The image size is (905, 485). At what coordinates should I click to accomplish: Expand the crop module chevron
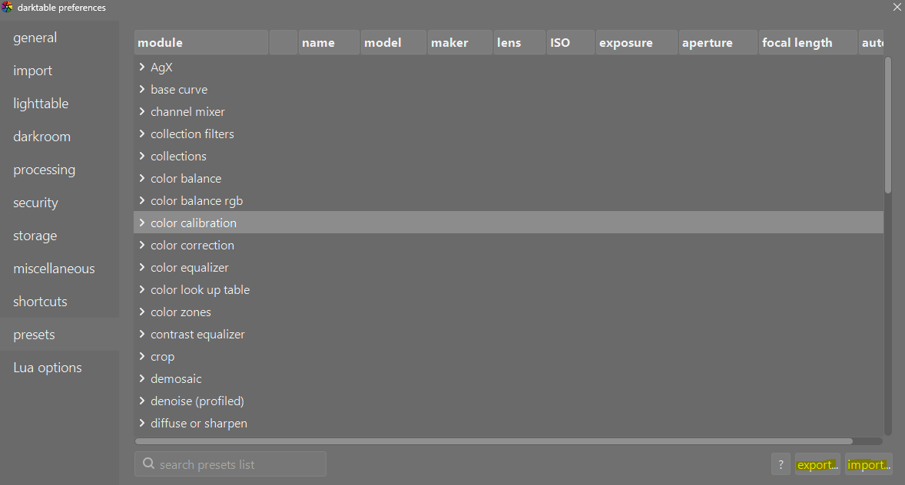coord(142,356)
